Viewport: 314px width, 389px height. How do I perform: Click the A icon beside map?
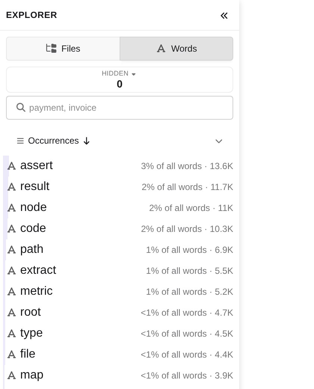click(x=12, y=376)
